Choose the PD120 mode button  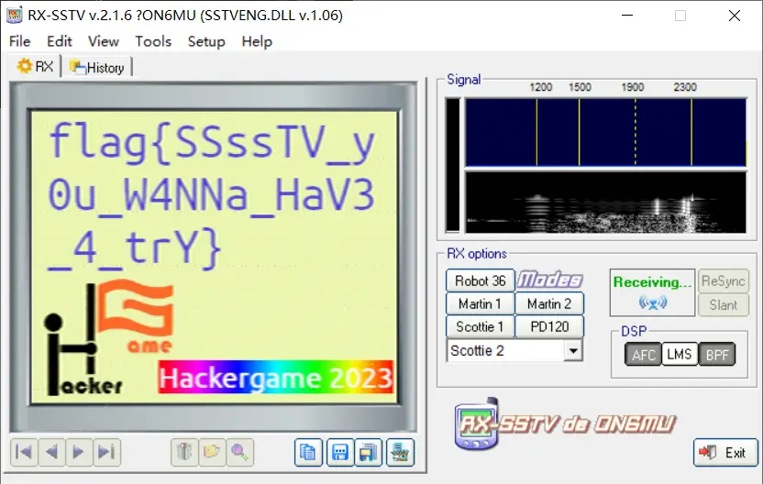[548, 326]
